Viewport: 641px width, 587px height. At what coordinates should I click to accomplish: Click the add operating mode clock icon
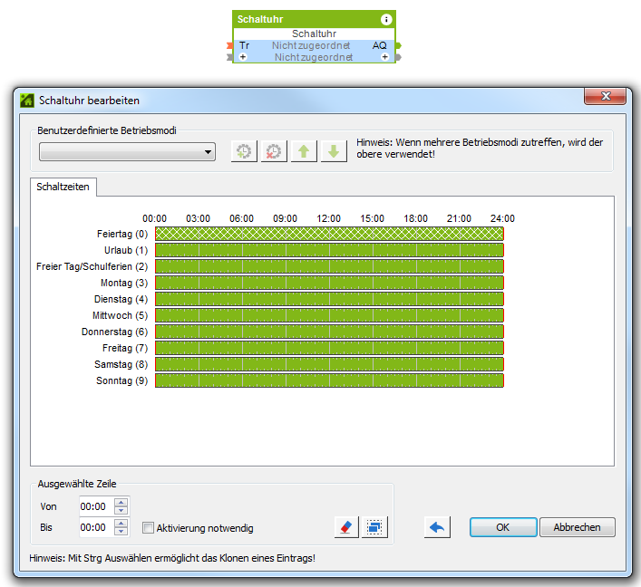[x=244, y=151]
